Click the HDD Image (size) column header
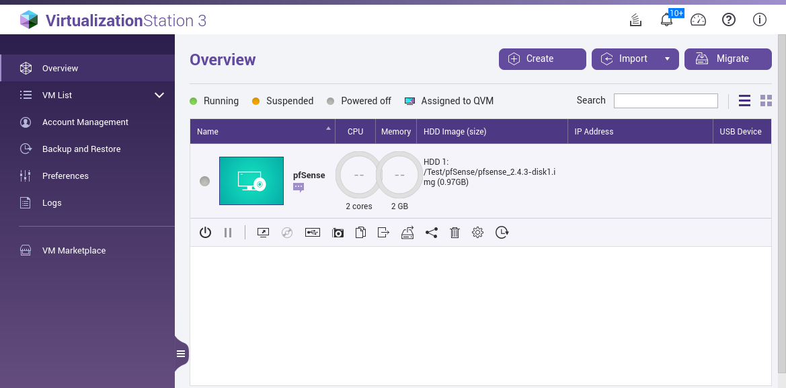786x388 pixels. pyautogui.click(x=492, y=131)
